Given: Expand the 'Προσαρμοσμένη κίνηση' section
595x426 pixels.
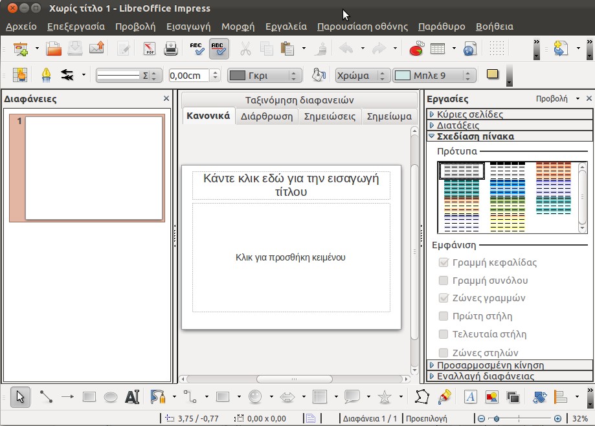Looking at the screenshot, I should 510,365.
